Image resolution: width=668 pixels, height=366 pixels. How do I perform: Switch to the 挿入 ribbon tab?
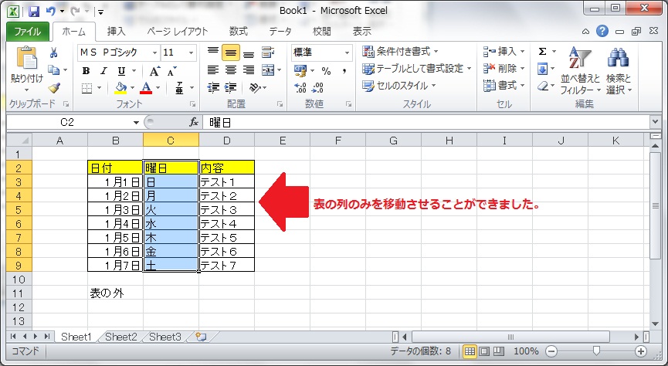click(117, 32)
